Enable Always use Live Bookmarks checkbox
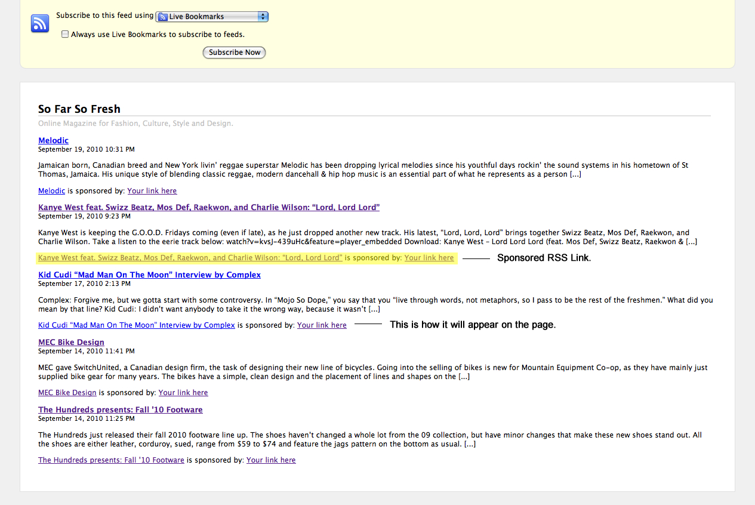Screen dimensions: 755x505 point(65,34)
